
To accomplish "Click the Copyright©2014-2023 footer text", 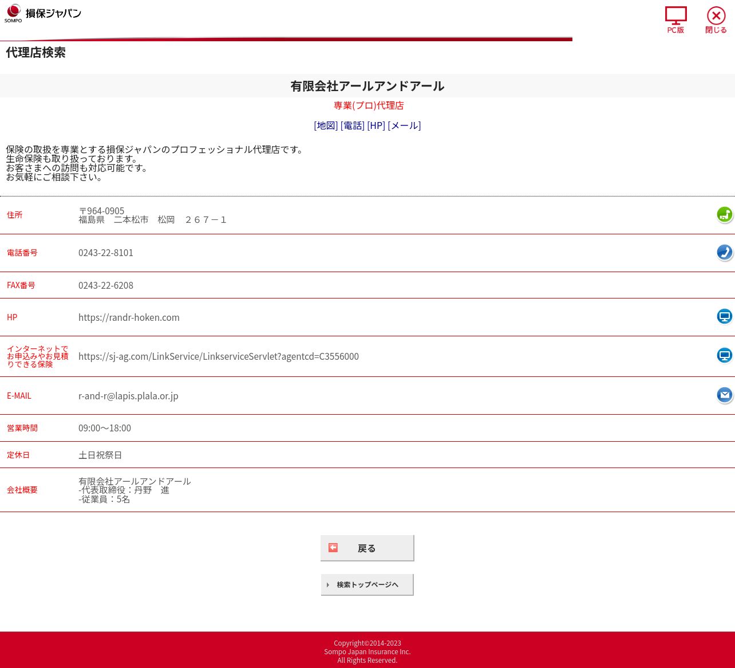I will tap(367, 643).
